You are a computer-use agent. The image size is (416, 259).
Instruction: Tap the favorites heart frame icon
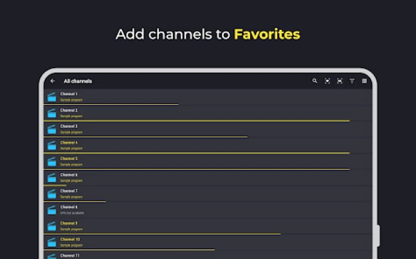pos(327,81)
